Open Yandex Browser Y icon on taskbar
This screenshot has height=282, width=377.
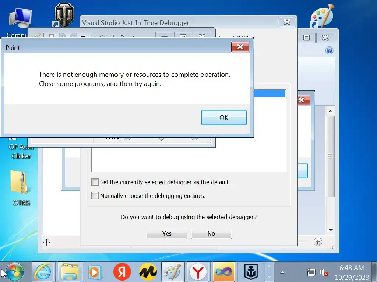point(198,272)
